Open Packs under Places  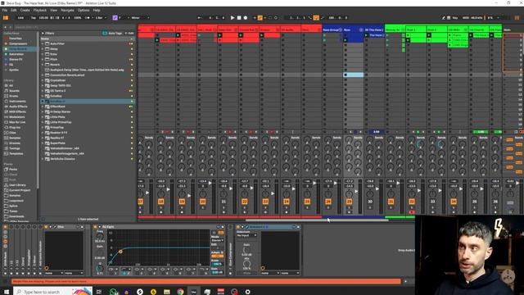click(13, 170)
